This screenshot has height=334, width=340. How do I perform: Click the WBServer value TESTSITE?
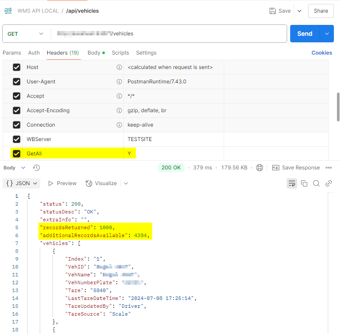click(140, 139)
